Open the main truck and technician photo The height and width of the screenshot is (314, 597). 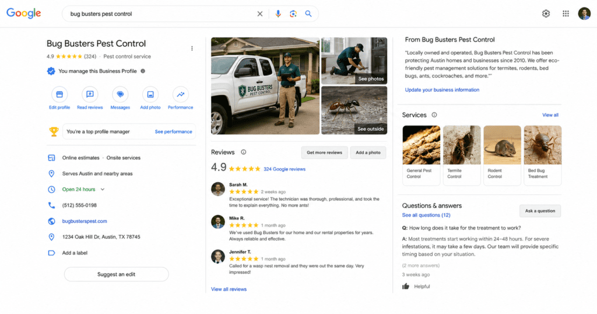[265, 86]
